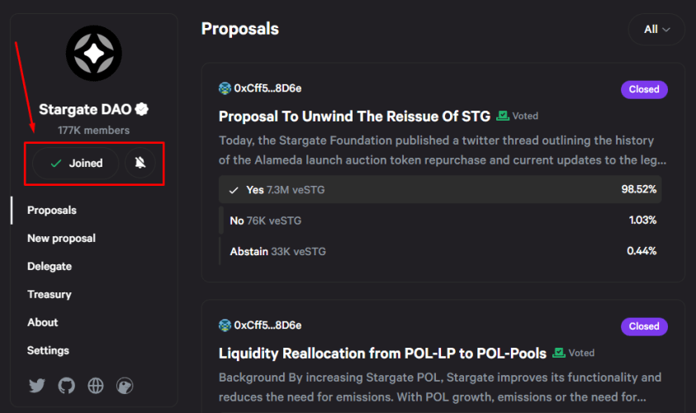
Task: Click the Closed badge on first proposal
Action: (644, 89)
